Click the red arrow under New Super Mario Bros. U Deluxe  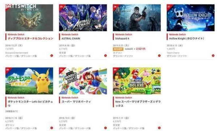tap(159, 128)
